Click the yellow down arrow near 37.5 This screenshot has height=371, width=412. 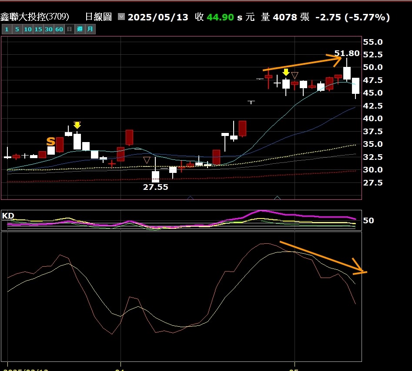click(x=77, y=125)
